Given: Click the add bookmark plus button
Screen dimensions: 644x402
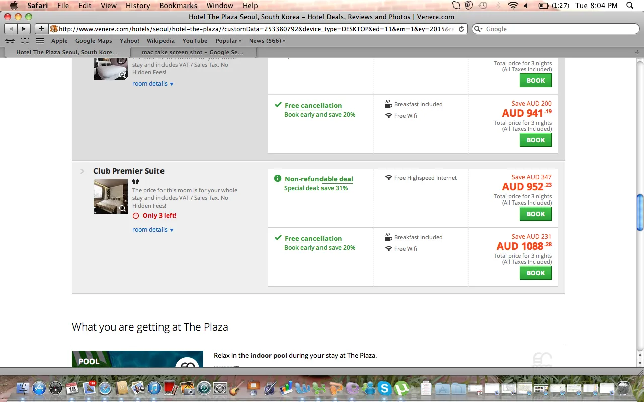Looking at the screenshot, I should coord(42,29).
